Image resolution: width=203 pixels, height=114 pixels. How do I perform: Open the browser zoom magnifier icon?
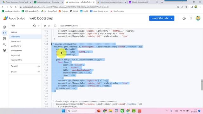[178, 7]
